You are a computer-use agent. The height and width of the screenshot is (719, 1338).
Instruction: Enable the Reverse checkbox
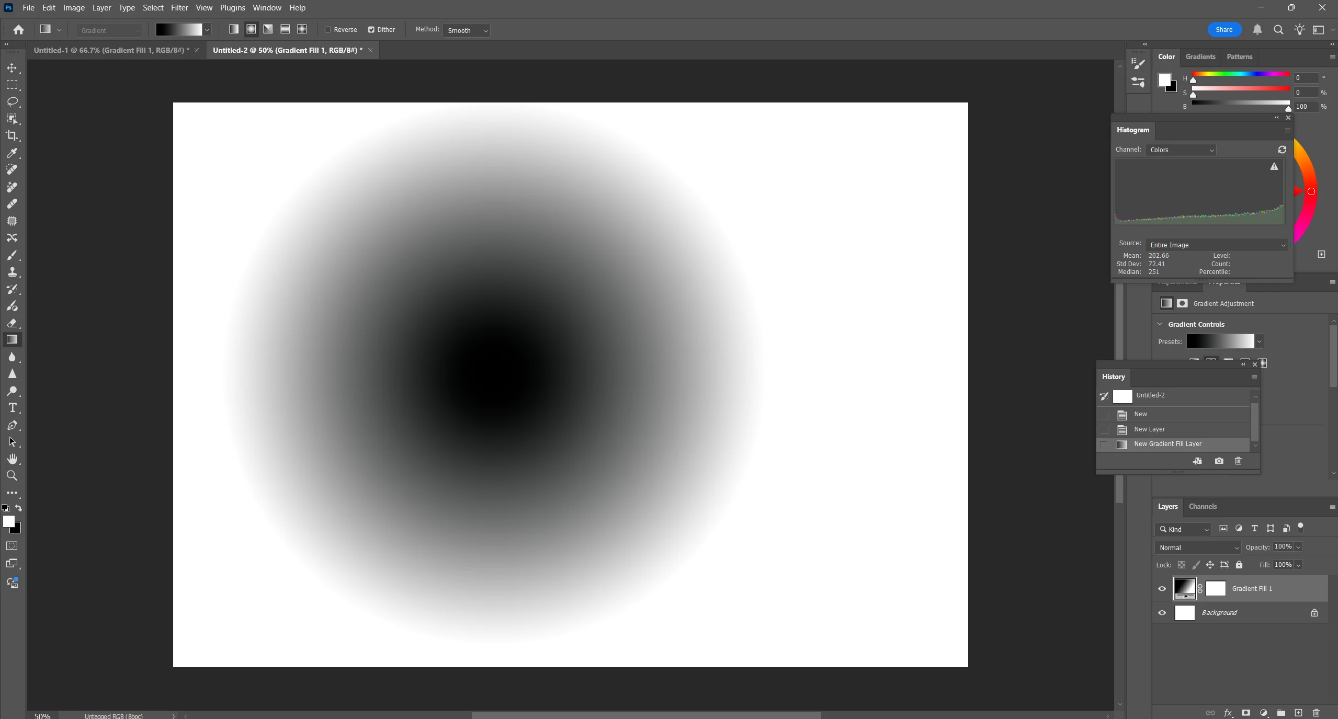point(328,30)
